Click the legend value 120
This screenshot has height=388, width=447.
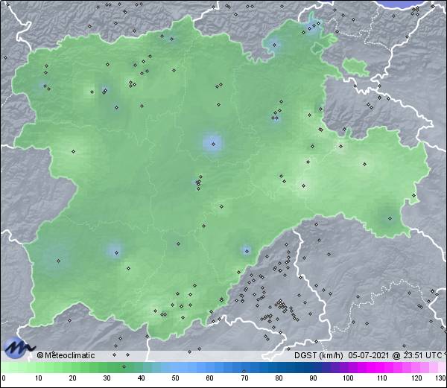pyautogui.click(x=416, y=378)
